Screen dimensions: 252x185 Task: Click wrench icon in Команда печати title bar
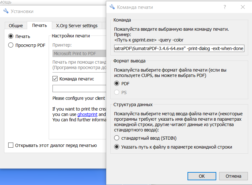coord(112,7)
